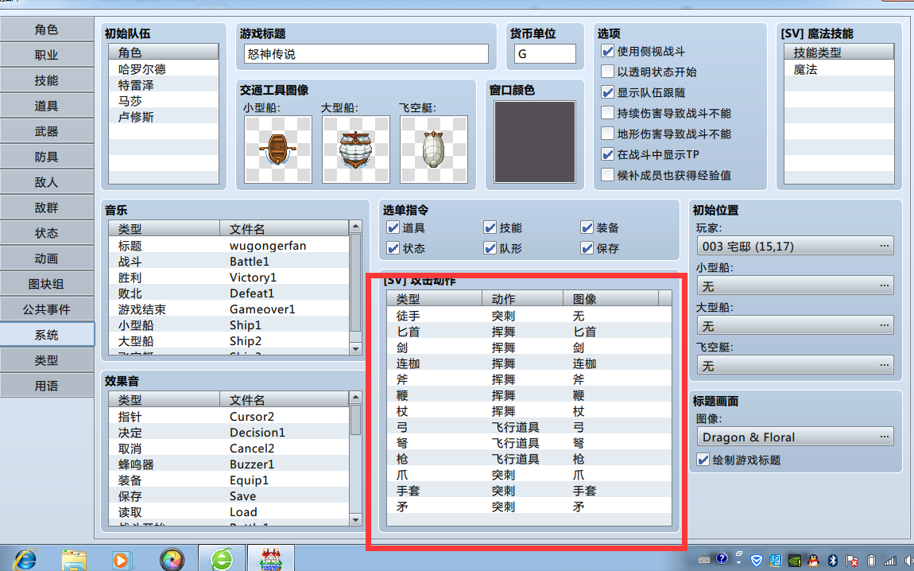Open Internet Explorer from the taskbar
The image size is (914, 571).
coord(25,561)
